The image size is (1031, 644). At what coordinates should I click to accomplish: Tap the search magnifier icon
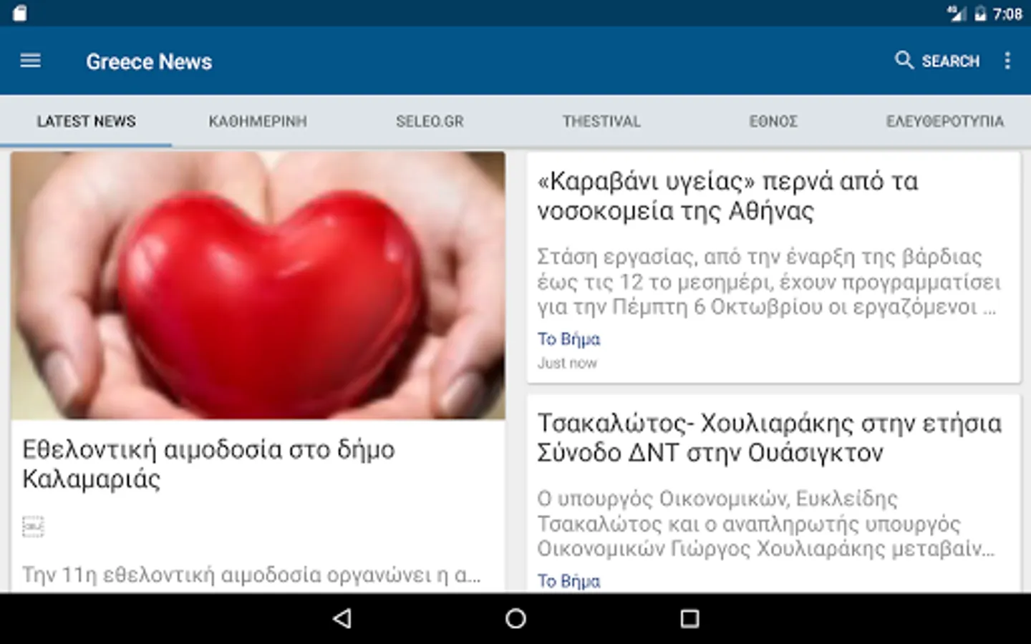coord(904,60)
